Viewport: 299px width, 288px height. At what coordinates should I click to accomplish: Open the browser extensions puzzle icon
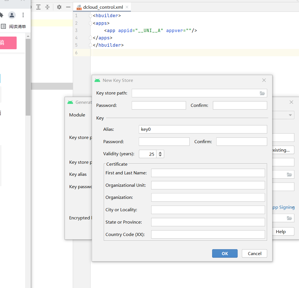pos(1,15)
